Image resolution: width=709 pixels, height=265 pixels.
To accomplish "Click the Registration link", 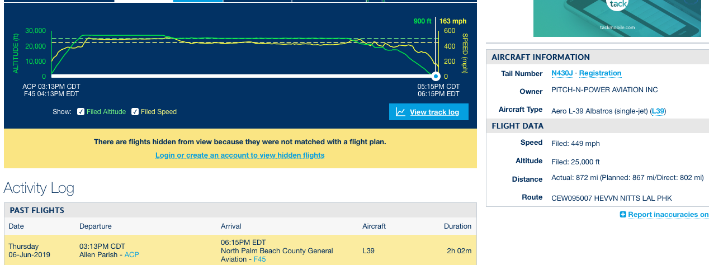I will [600, 73].
